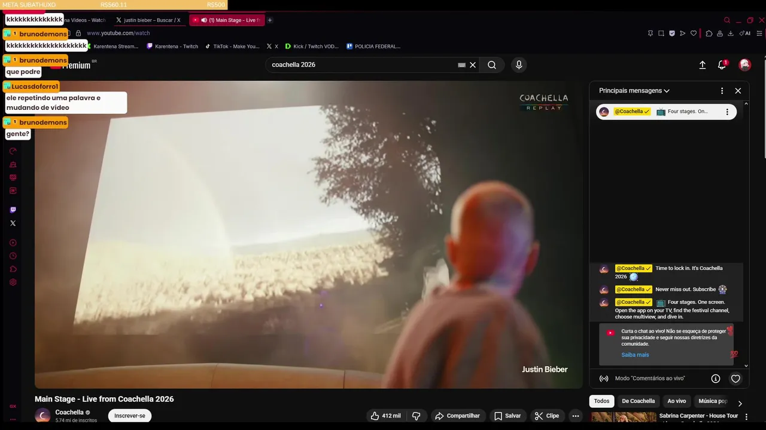Open browser tab search magnifier icon

[727, 20]
